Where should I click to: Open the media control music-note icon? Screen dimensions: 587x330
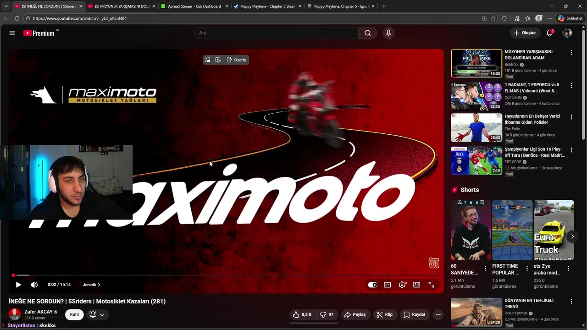tap(517, 18)
